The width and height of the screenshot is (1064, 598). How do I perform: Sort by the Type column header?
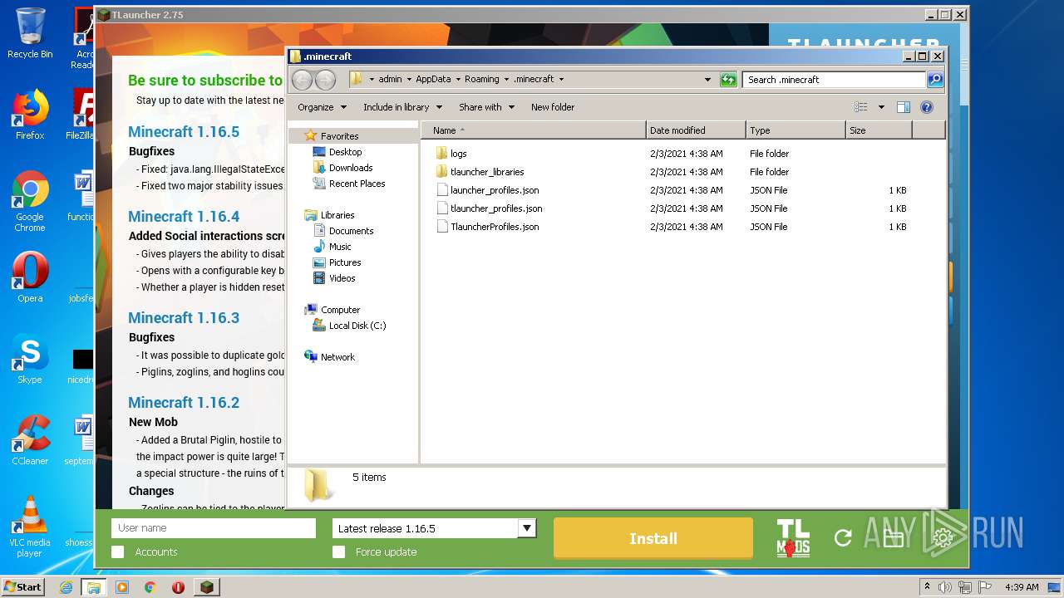coord(796,130)
